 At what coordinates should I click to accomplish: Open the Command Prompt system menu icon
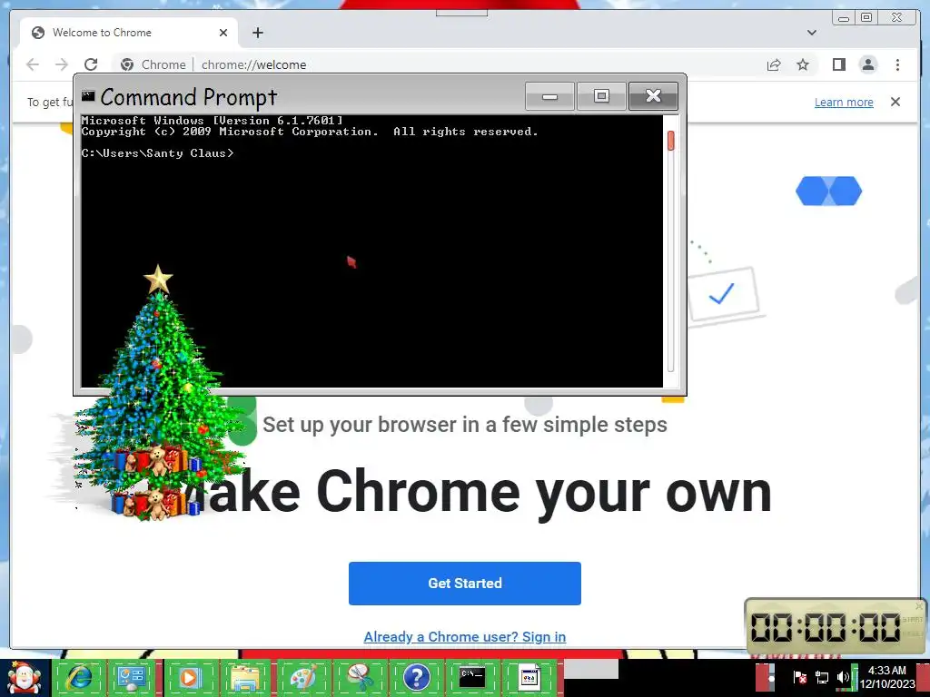(88, 95)
